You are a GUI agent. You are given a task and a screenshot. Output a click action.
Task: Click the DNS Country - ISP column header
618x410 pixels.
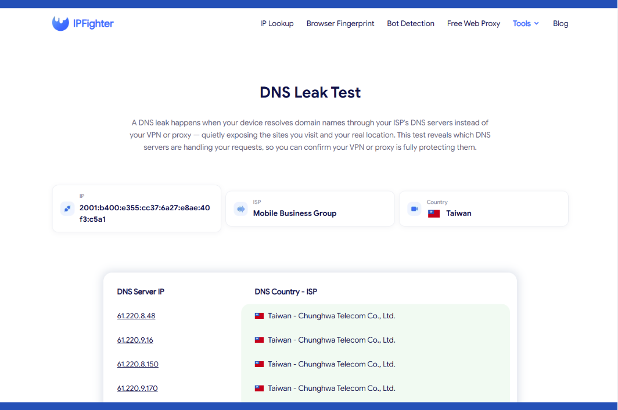pyautogui.click(x=286, y=292)
